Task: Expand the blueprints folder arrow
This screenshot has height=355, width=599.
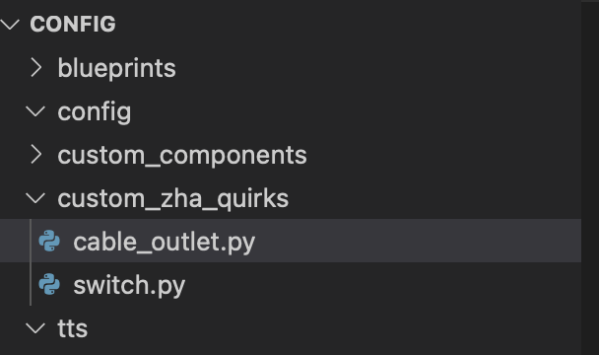Action: (36, 68)
